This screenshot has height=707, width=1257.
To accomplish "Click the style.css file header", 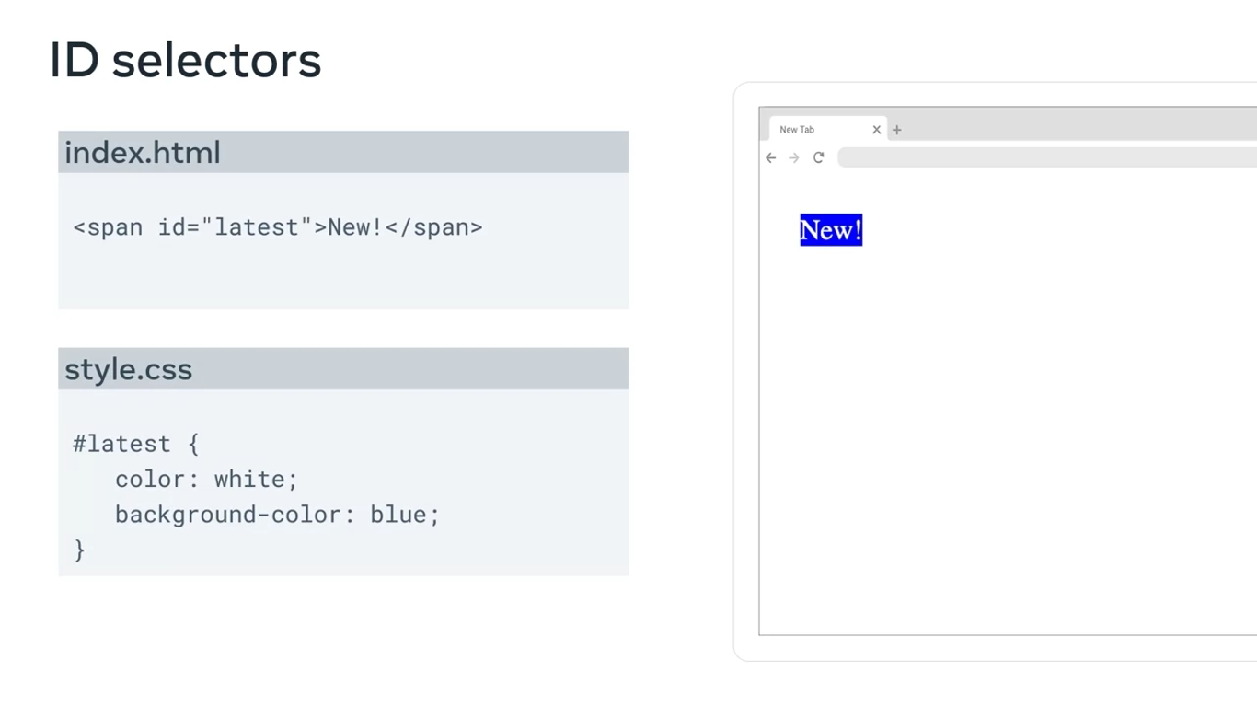I will [129, 370].
